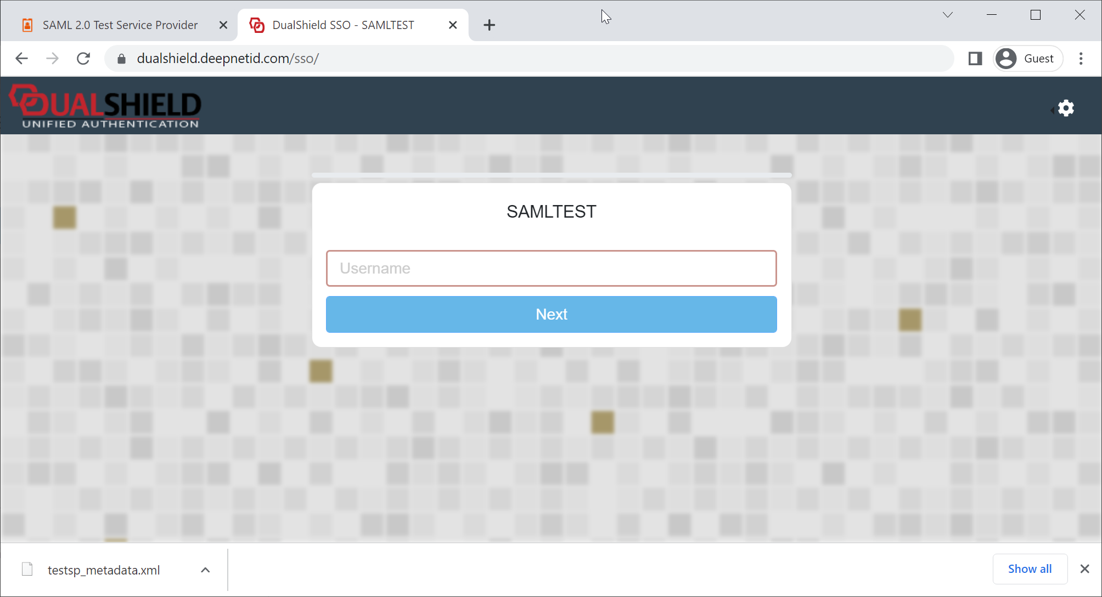This screenshot has height=597, width=1102.
Task: Toggle the browser side panel
Action: [x=975, y=59]
